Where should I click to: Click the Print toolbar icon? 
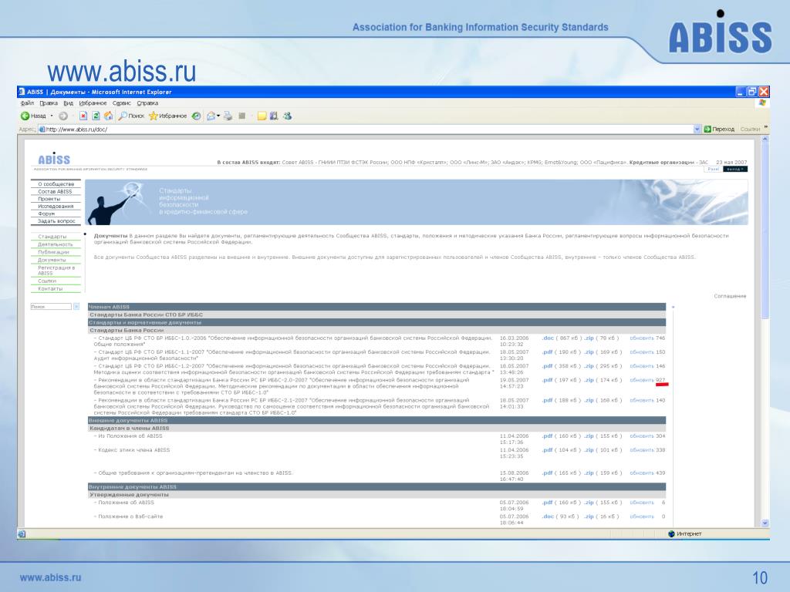228,116
